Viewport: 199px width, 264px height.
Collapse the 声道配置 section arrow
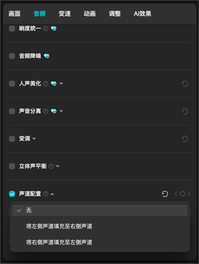pyautogui.click(x=52, y=194)
